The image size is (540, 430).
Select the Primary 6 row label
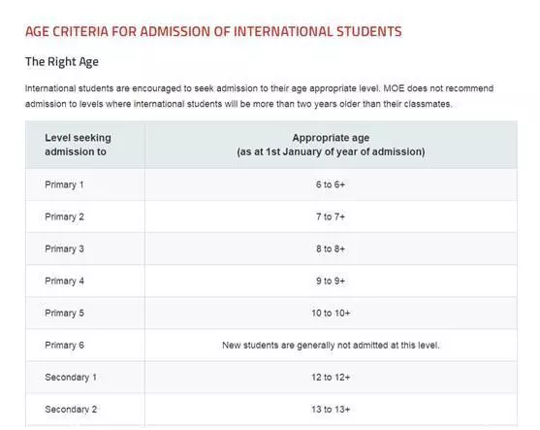(x=64, y=346)
